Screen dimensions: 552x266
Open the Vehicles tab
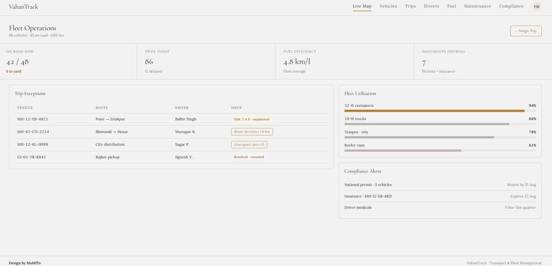tap(388, 6)
